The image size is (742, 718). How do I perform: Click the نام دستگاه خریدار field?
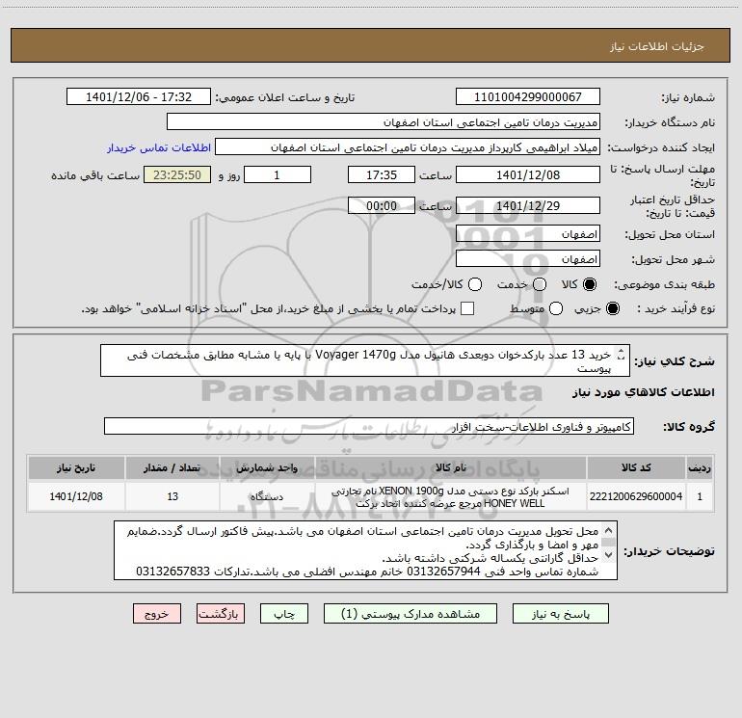(384, 122)
